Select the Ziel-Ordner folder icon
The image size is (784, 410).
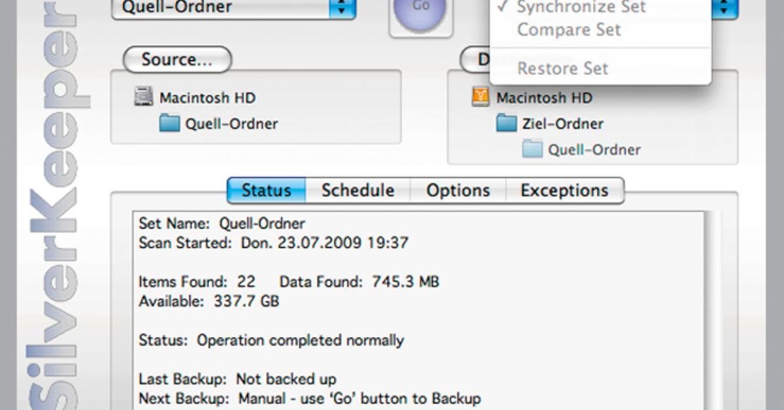click(506, 123)
